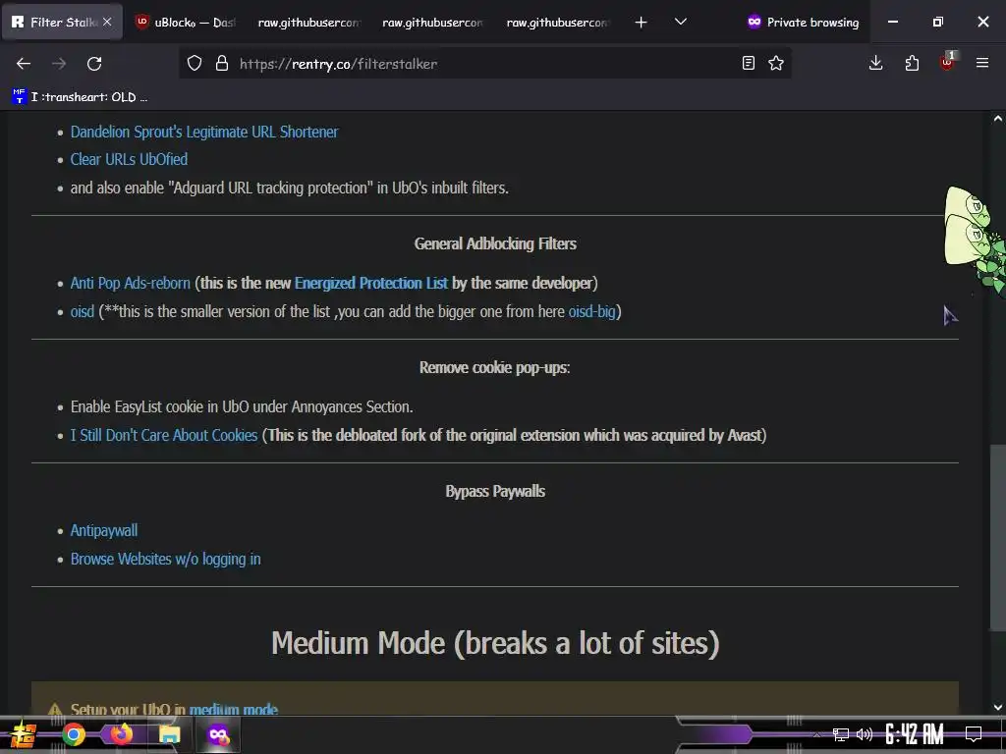
Task: Open the extensions puzzle-piece menu
Action: point(912,63)
